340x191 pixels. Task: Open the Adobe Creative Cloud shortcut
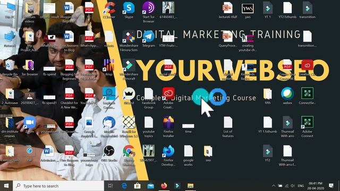pos(168,98)
